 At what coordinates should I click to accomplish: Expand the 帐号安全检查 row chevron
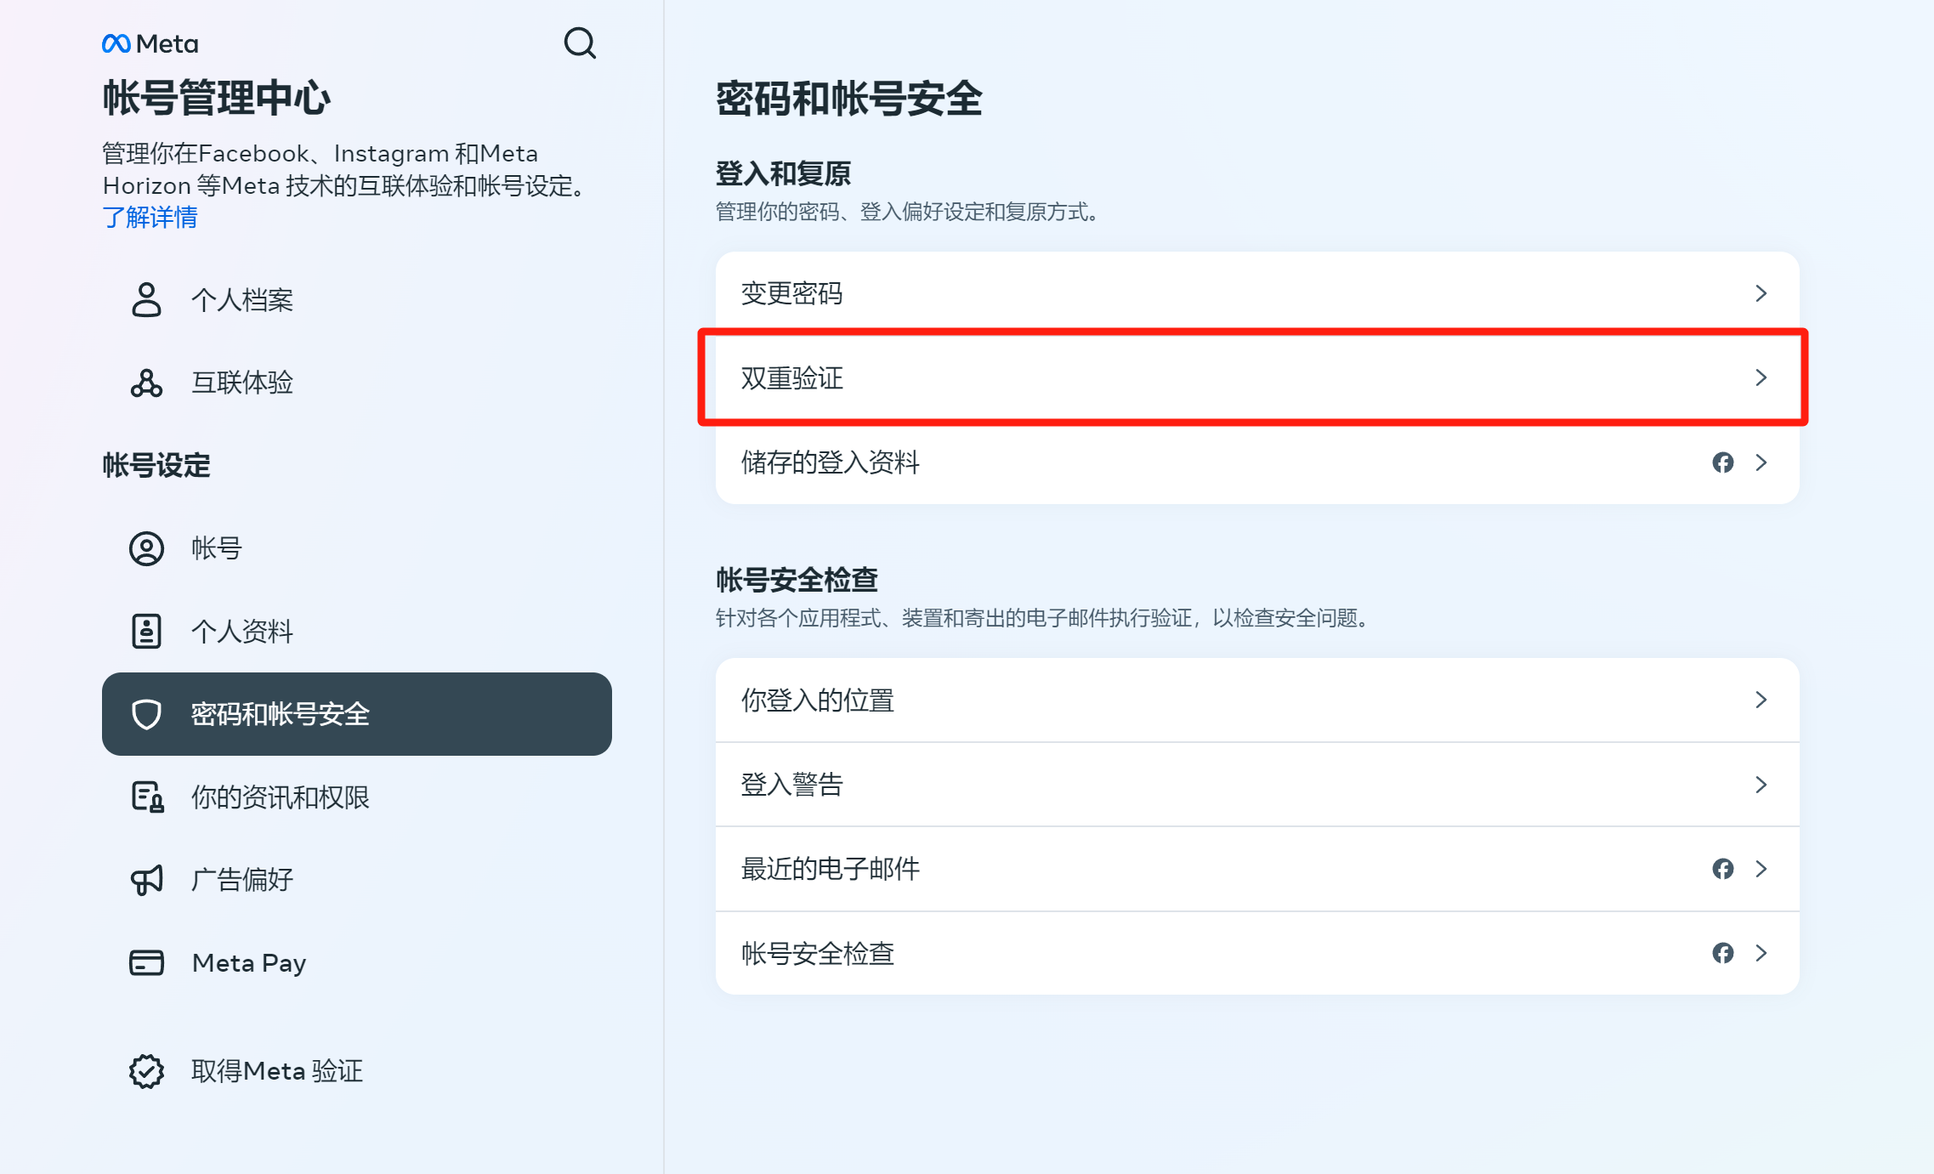coord(1761,953)
